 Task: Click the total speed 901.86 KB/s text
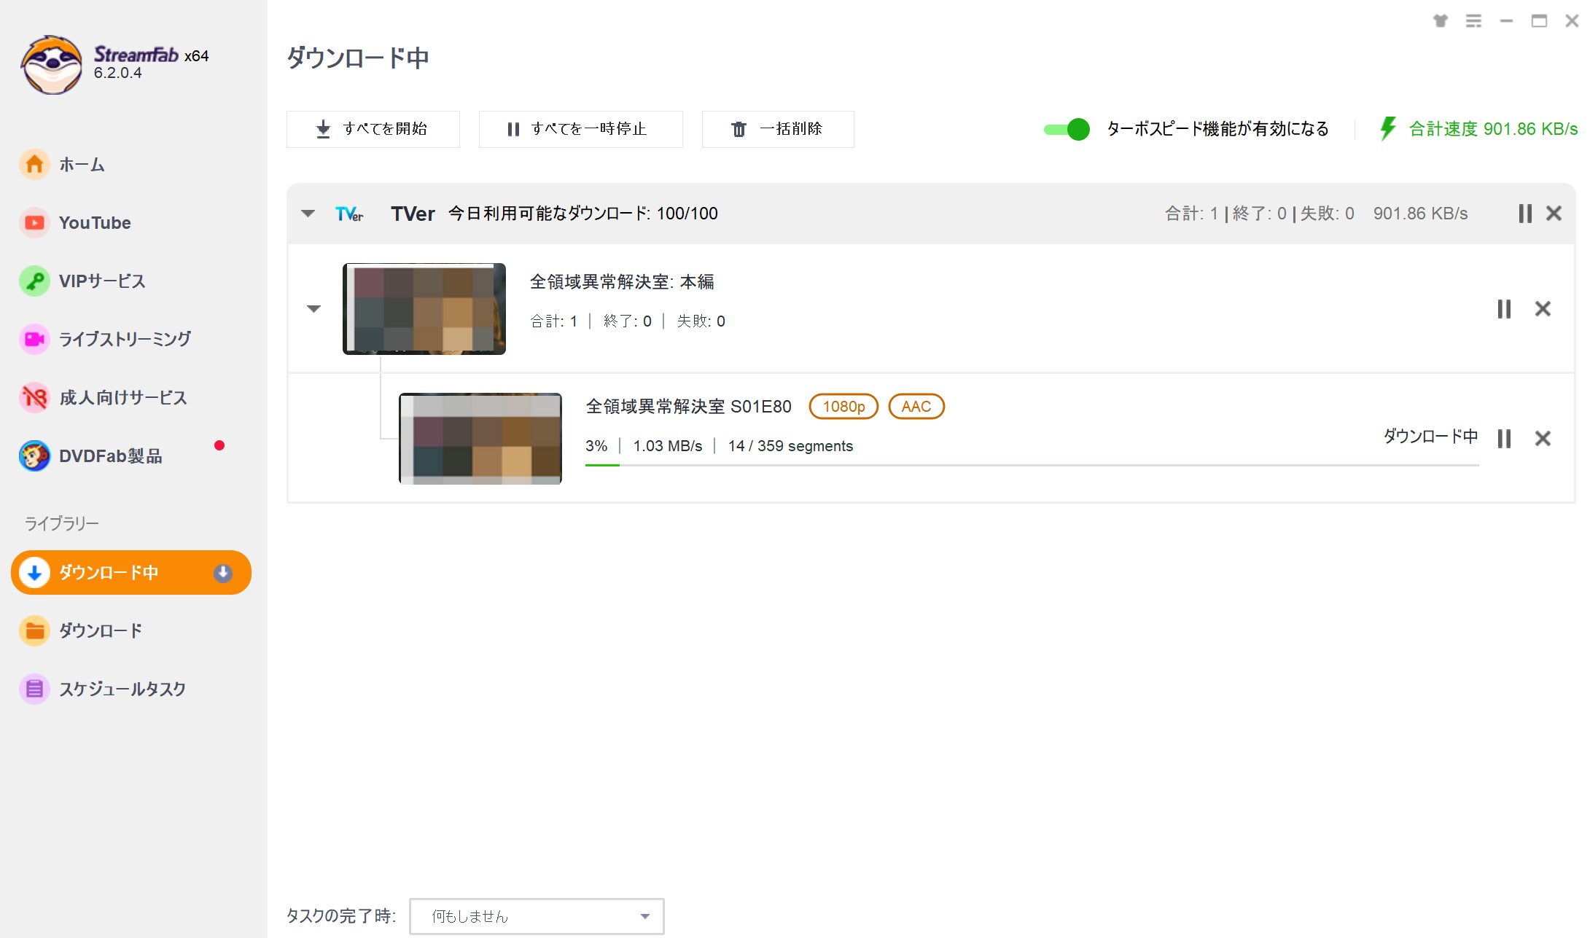tap(1493, 129)
